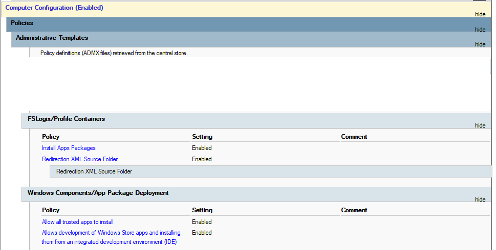Click the Policy column header under FSLogix

click(x=51, y=137)
